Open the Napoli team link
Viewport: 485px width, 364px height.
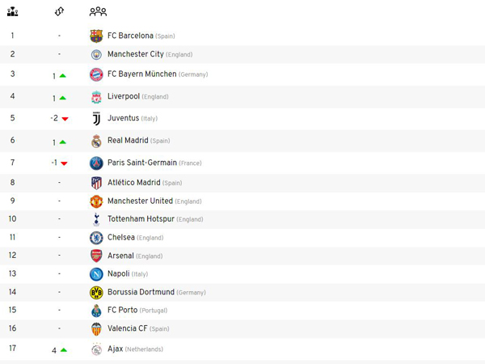tap(118, 273)
